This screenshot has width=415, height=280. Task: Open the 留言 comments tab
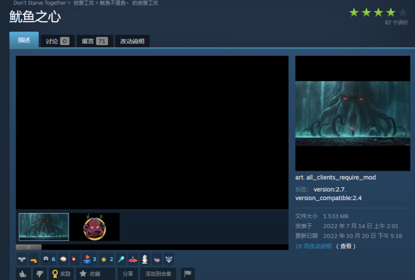click(x=95, y=41)
